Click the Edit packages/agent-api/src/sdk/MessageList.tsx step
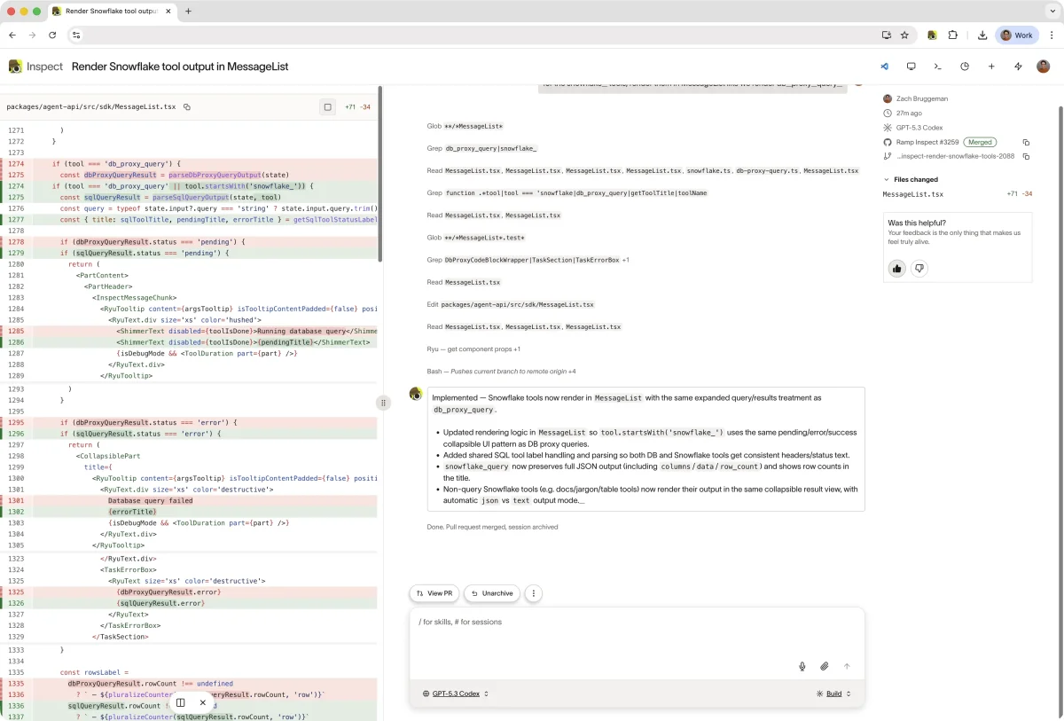This screenshot has width=1064, height=721. pos(511,304)
